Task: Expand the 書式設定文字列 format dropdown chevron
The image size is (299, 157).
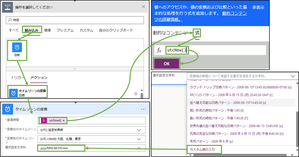Action: [293, 76]
